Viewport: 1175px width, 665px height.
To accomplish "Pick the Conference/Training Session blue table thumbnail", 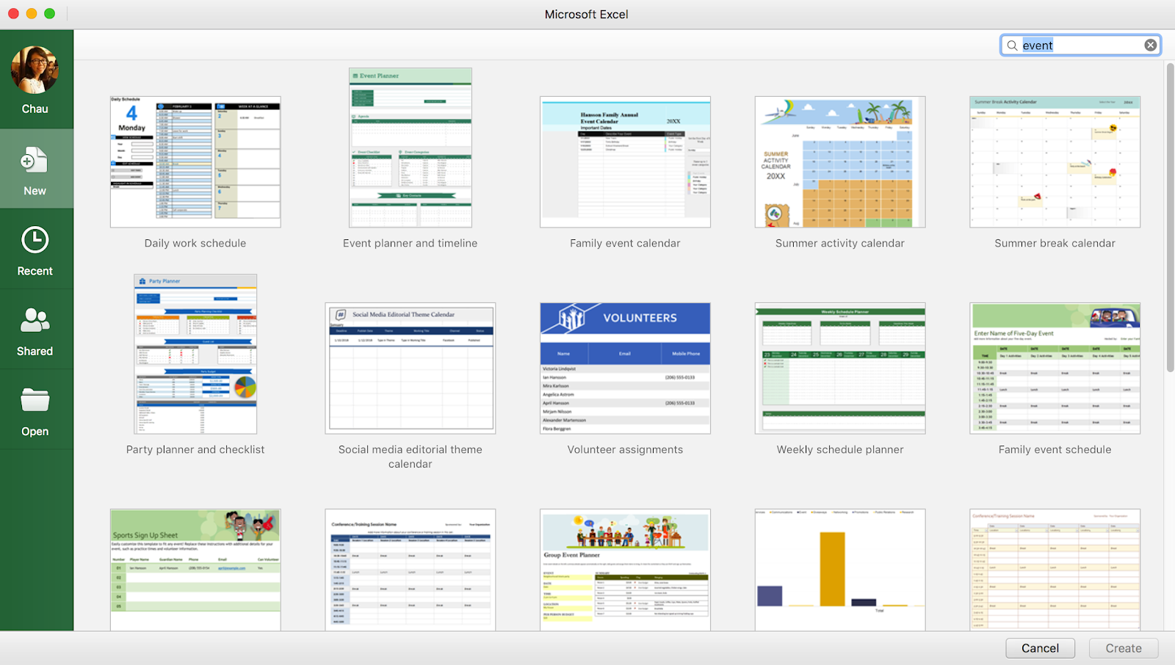I will (411, 570).
